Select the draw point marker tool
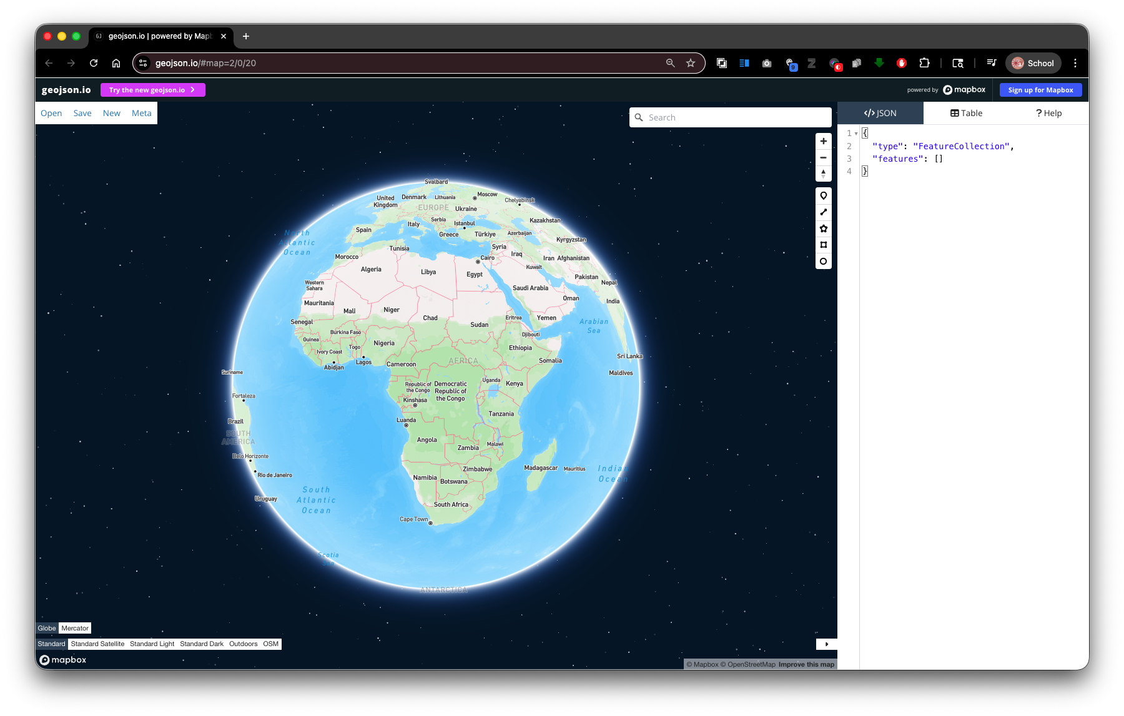The width and height of the screenshot is (1124, 716). point(823,196)
